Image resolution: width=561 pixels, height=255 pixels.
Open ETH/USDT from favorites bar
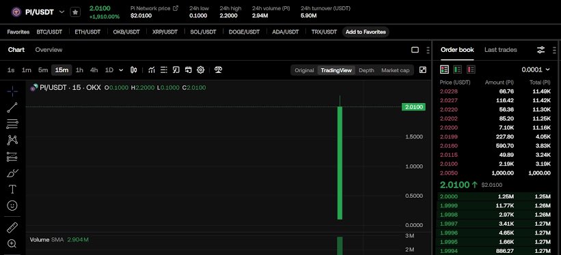tap(87, 32)
